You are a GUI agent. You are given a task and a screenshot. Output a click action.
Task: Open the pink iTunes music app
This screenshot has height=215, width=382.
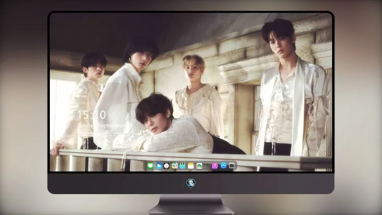pyautogui.click(x=214, y=166)
